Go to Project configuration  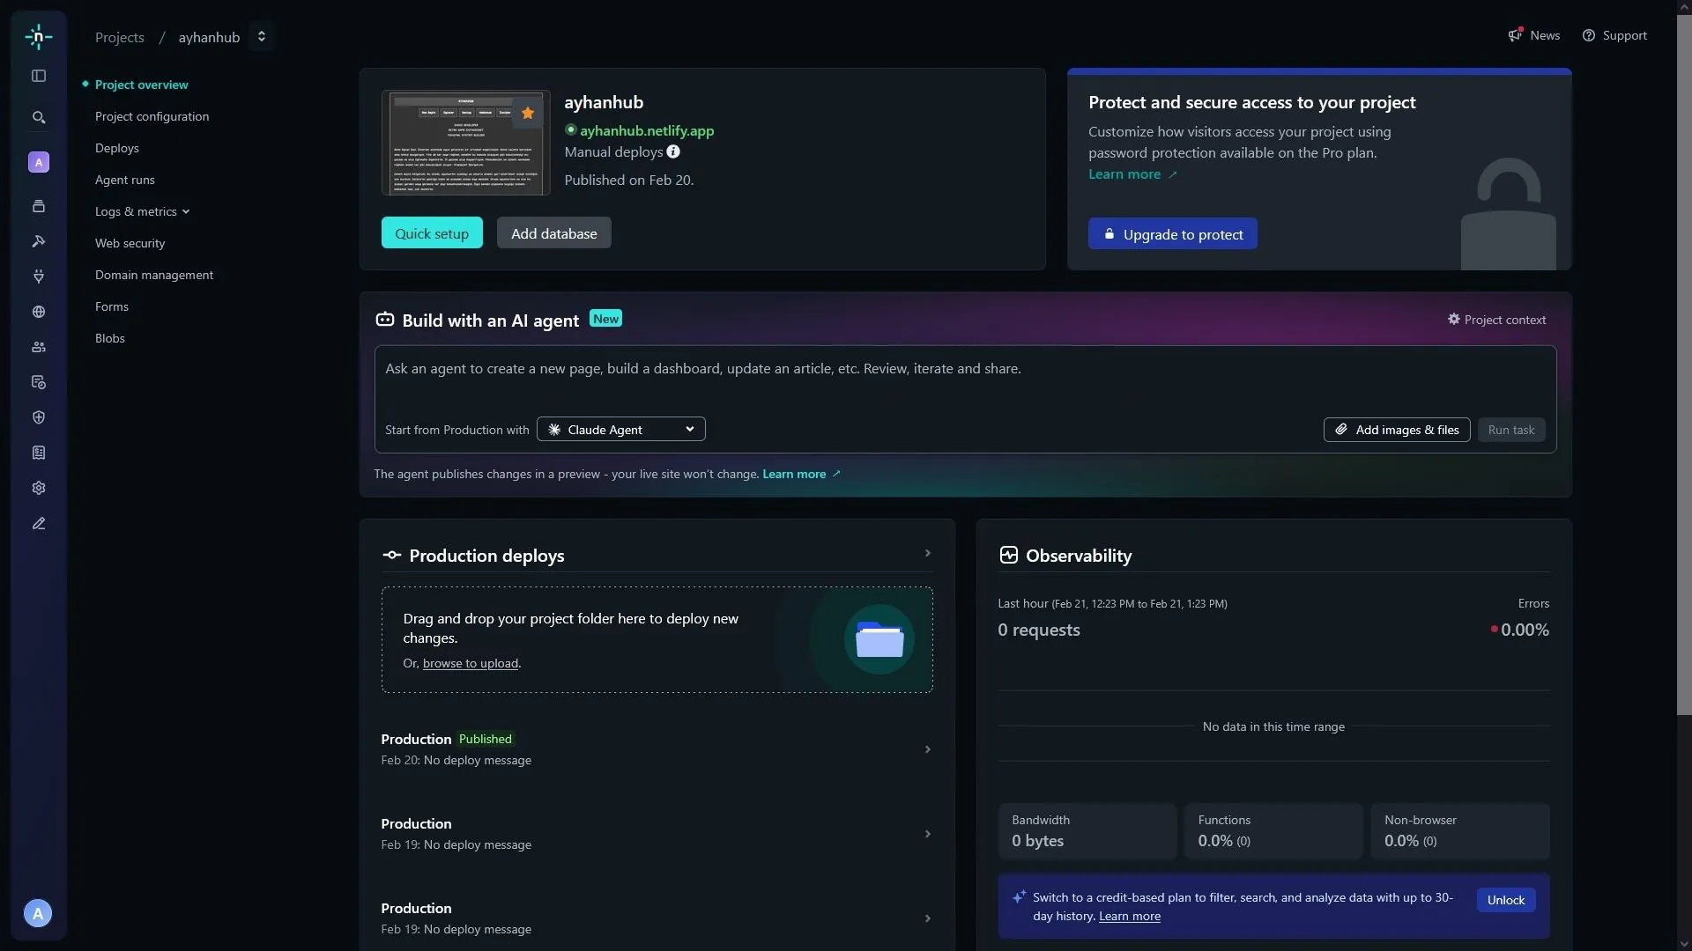152,116
